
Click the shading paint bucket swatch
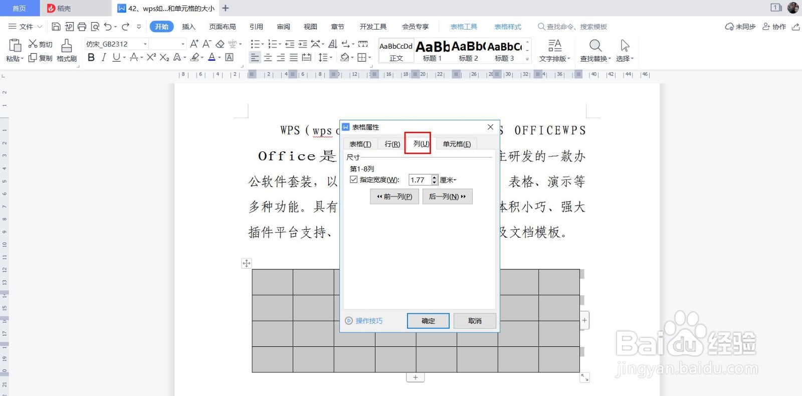click(344, 58)
